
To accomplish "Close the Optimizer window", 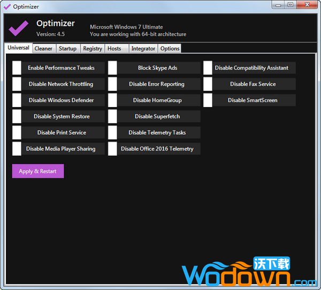I will (307, 5).
